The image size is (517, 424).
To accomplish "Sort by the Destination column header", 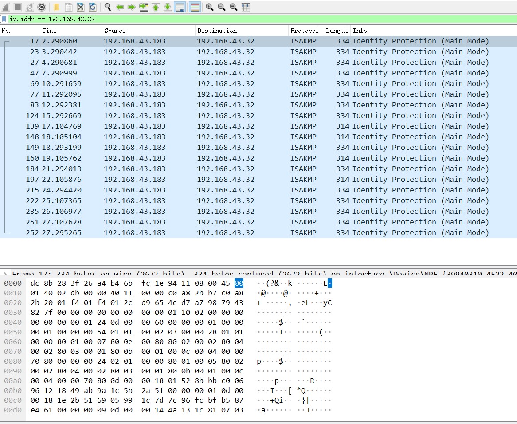I will click(242, 31).
